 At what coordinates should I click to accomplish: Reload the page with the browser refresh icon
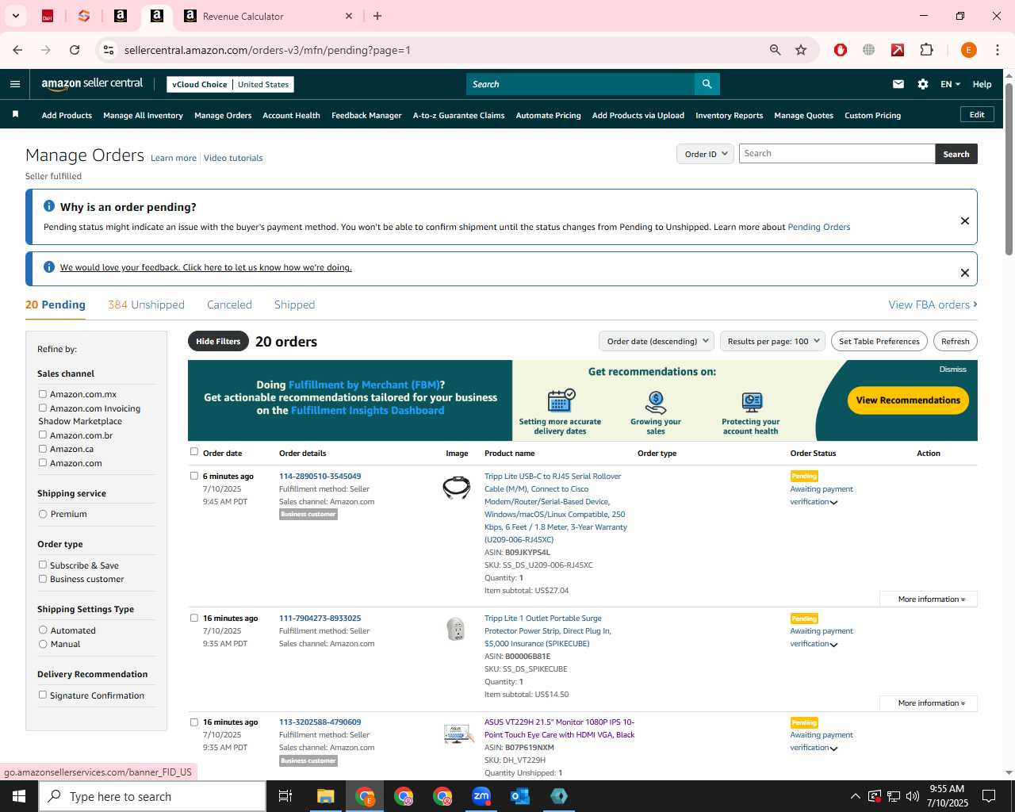click(75, 50)
